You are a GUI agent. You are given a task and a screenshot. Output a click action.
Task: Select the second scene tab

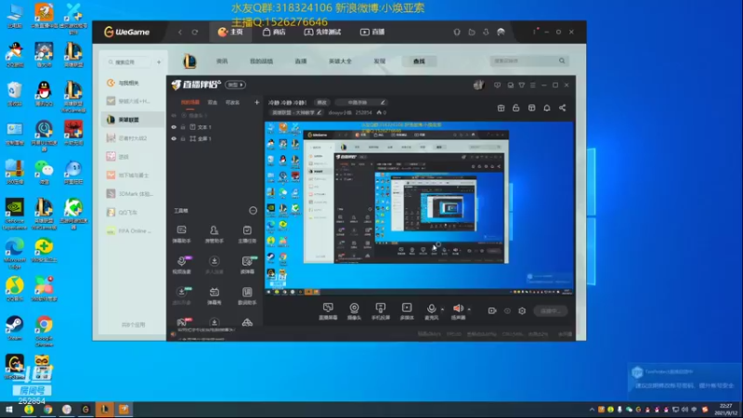(213, 102)
